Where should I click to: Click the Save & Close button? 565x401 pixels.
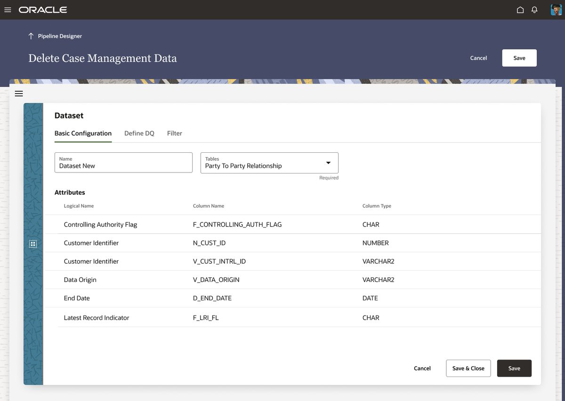(468, 369)
